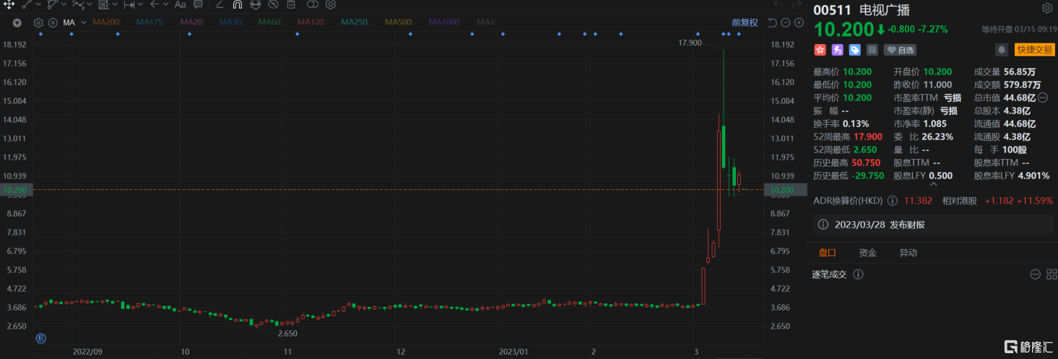Select the Fibonacci grid drawing tool
Viewport: 1058px width, 359px height.
point(103,4)
